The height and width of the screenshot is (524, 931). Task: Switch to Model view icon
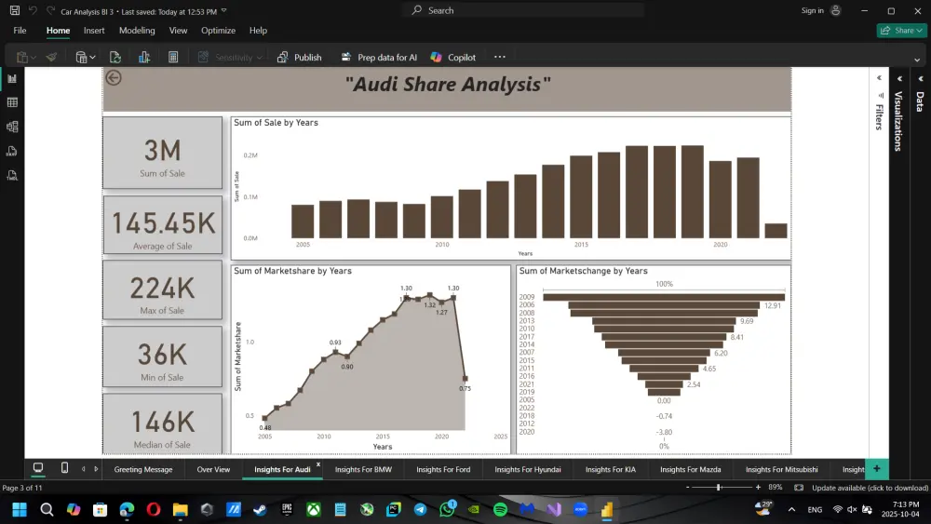pyautogui.click(x=12, y=127)
